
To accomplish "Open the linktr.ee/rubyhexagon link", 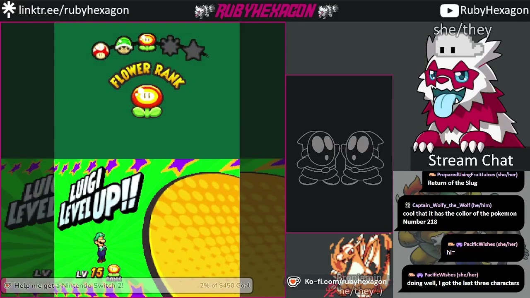I will [74, 10].
